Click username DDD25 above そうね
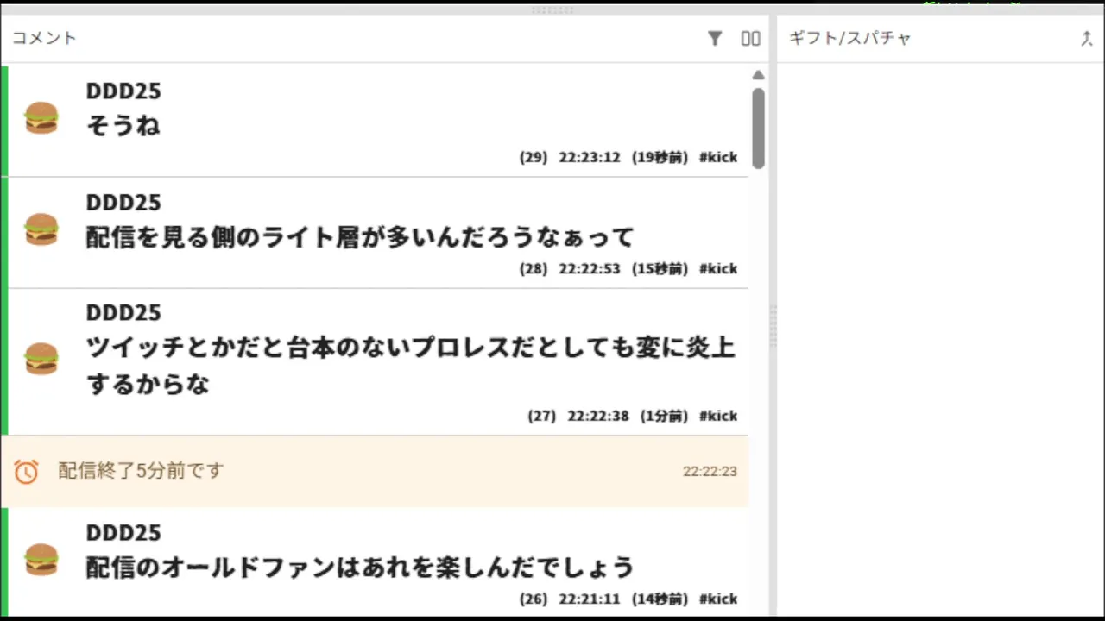The image size is (1105, 621). click(123, 91)
